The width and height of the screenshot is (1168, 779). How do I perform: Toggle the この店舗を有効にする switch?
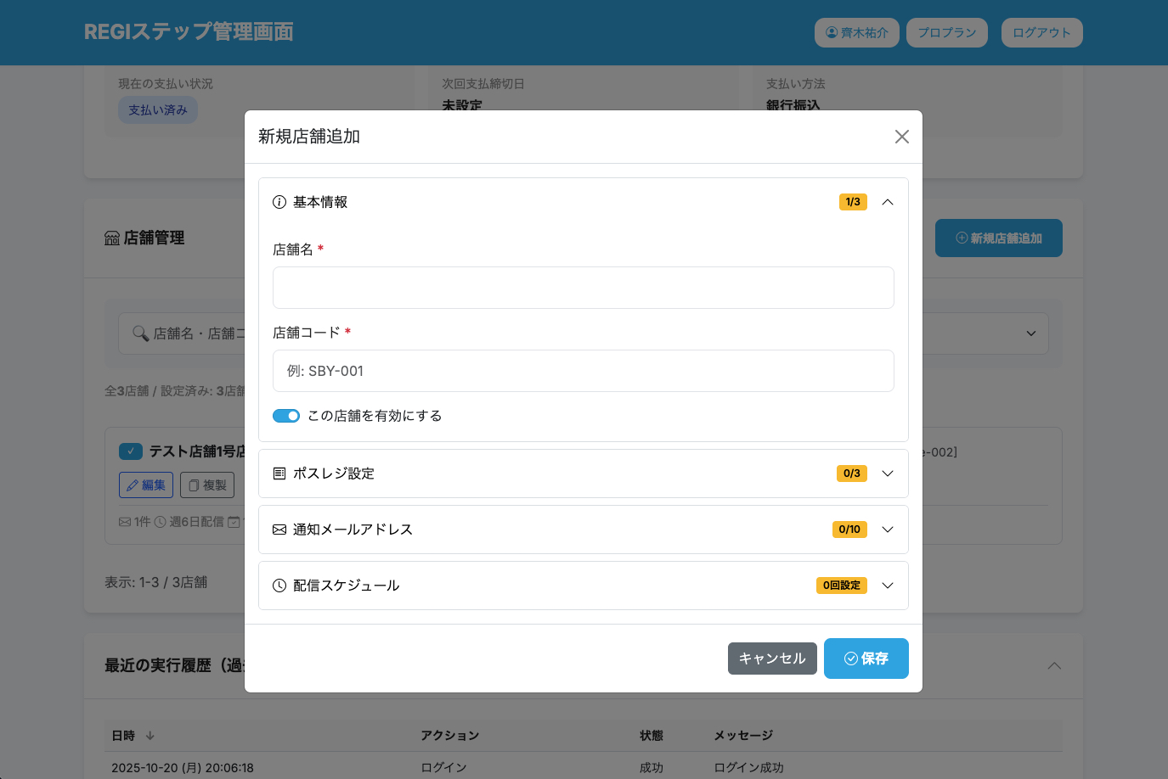286,416
